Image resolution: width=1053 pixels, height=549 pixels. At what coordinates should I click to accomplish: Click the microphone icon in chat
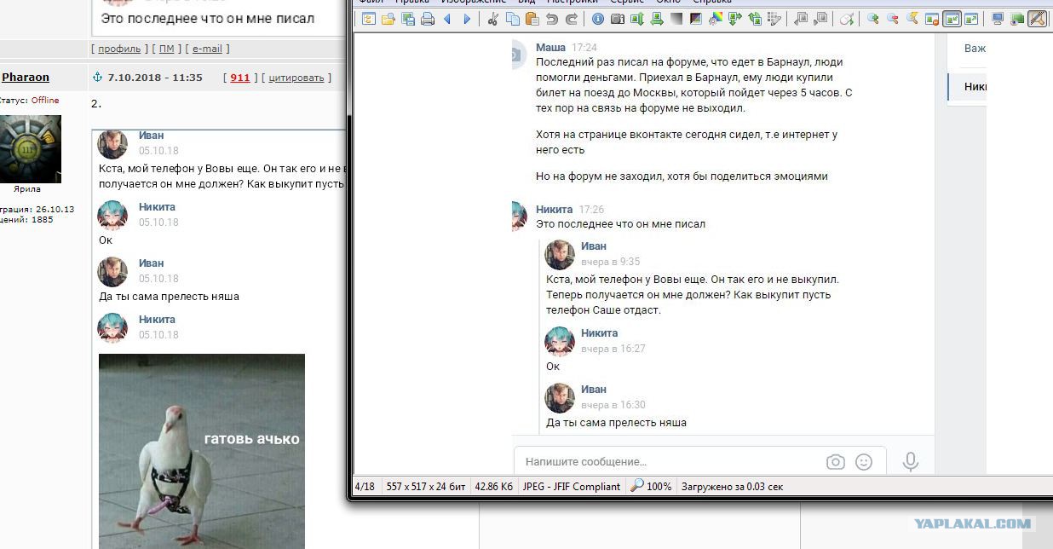[910, 461]
